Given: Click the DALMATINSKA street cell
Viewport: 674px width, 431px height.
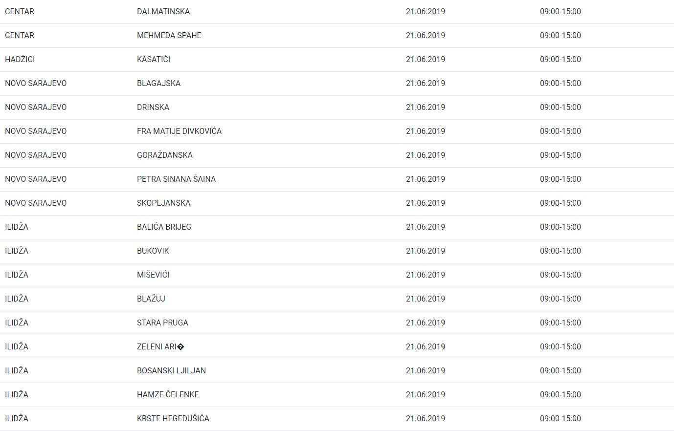Looking at the screenshot, I should point(163,11).
